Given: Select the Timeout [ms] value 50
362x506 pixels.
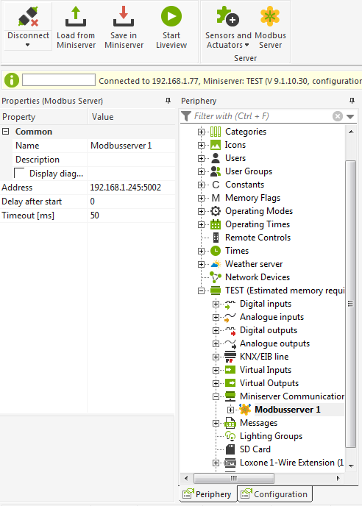Looking at the screenshot, I should 95,215.
